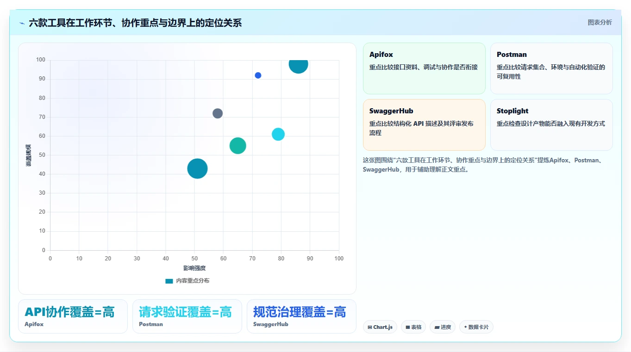Select the green bubble near 55
Viewport: 631px width, 352px height.
click(238, 146)
